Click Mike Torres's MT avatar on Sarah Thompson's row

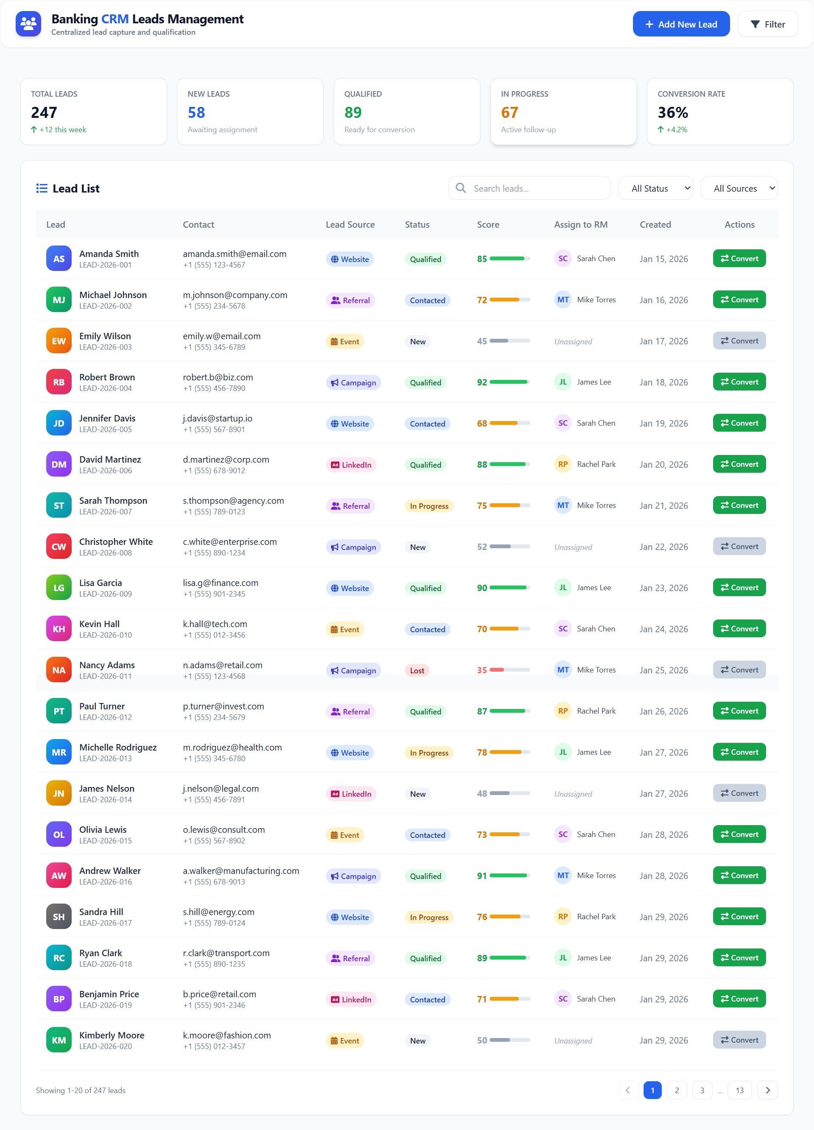coord(563,505)
